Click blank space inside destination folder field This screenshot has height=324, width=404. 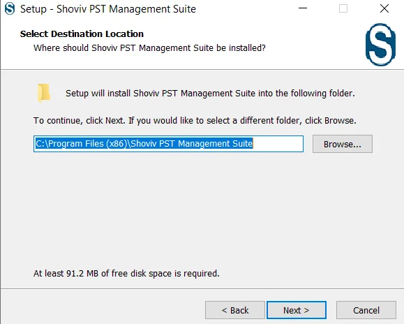click(x=278, y=144)
